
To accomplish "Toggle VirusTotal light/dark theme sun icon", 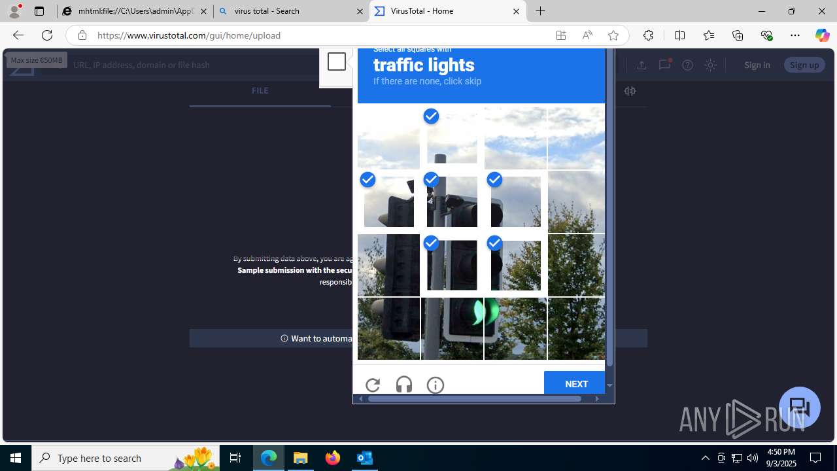I will pyautogui.click(x=711, y=65).
